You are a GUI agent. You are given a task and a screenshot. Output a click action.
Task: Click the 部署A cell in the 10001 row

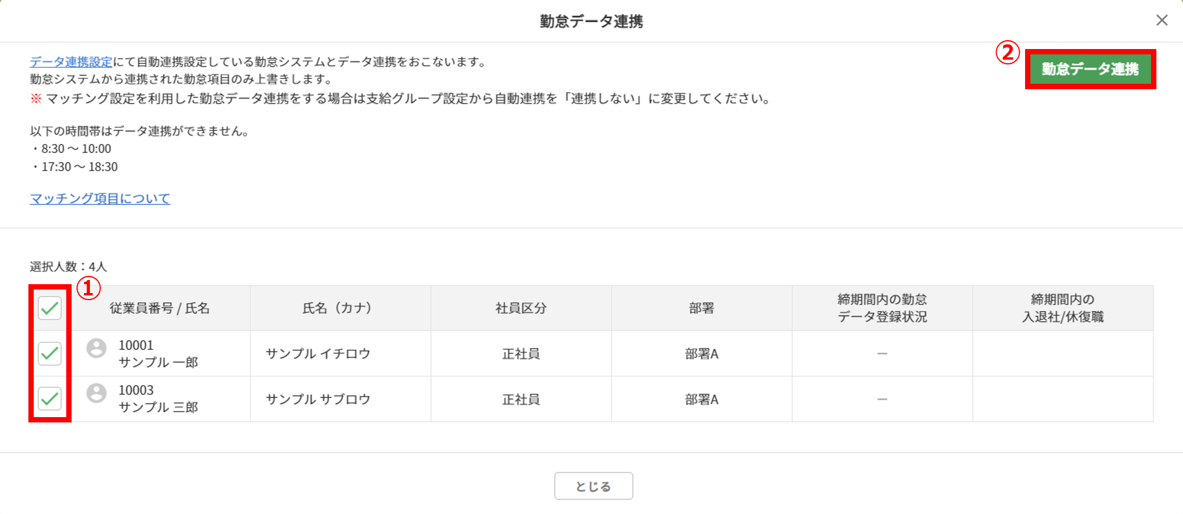702,353
